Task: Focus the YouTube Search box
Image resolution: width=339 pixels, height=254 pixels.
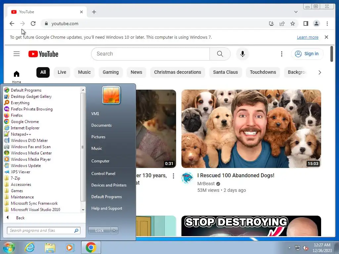Action: [x=151, y=54]
